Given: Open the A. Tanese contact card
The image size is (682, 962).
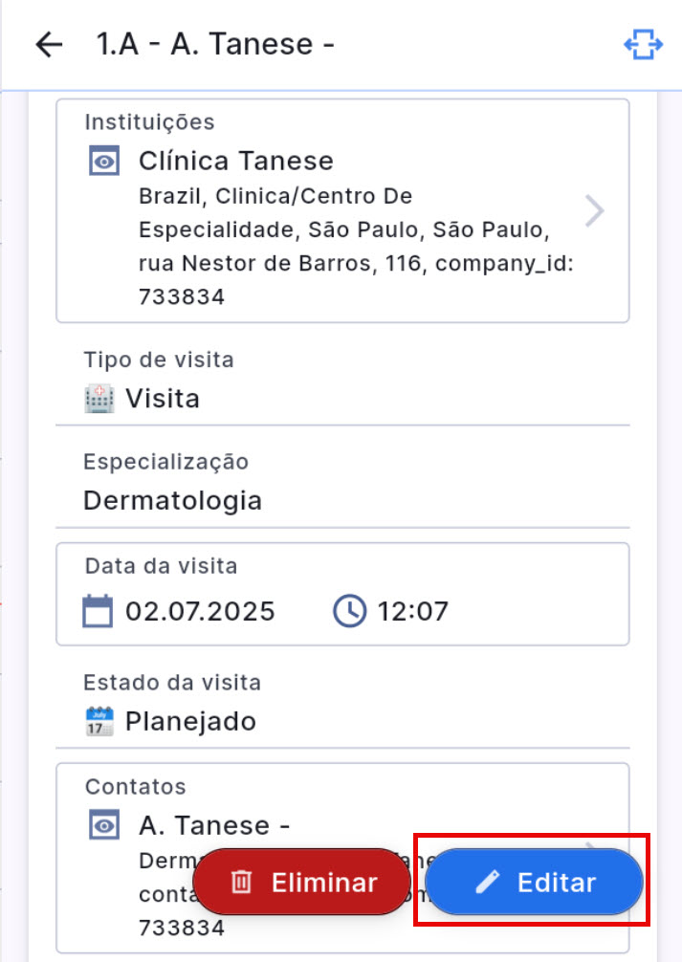Looking at the screenshot, I should (x=215, y=824).
